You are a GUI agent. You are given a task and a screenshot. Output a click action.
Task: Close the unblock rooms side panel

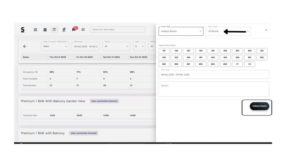click(266, 30)
